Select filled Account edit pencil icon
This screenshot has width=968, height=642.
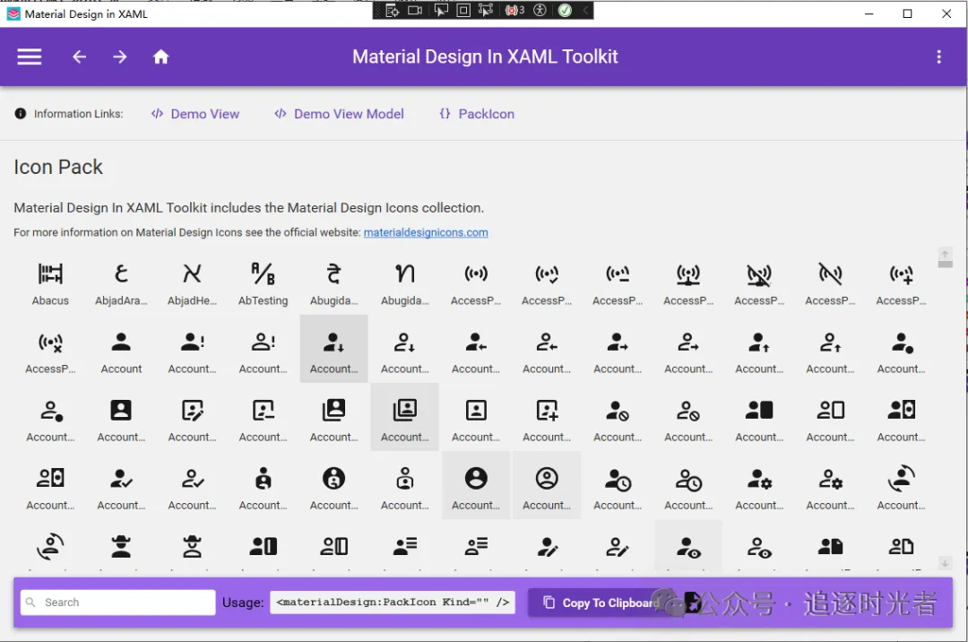(x=547, y=544)
